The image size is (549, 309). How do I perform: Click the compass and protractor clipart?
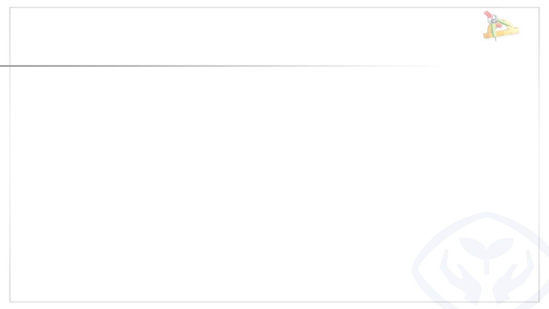[501, 26]
